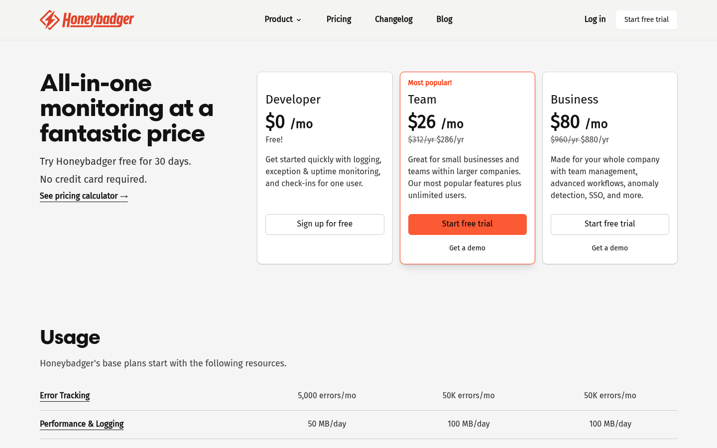This screenshot has height=448, width=717.
Task: Click the Free! label under Developer
Action: (x=274, y=140)
